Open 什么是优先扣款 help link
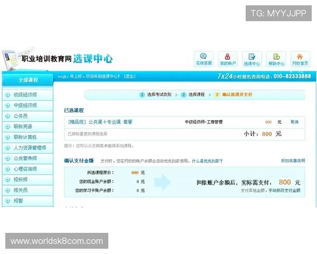 [207, 161]
